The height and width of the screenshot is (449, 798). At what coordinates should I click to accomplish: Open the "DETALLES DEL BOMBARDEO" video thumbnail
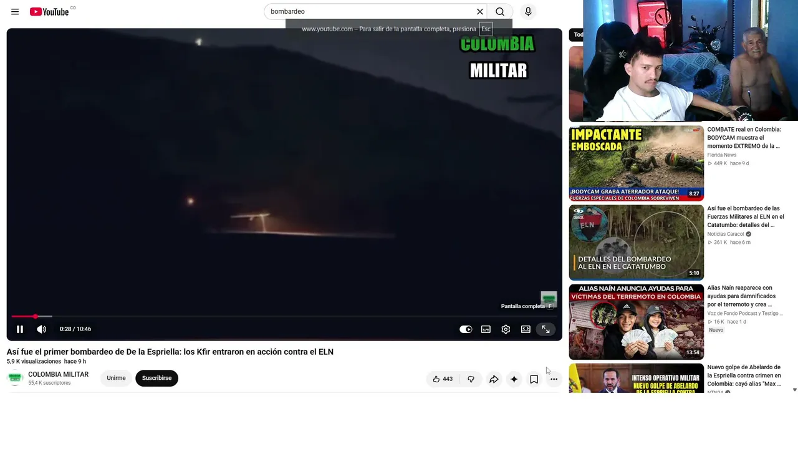coord(636,243)
